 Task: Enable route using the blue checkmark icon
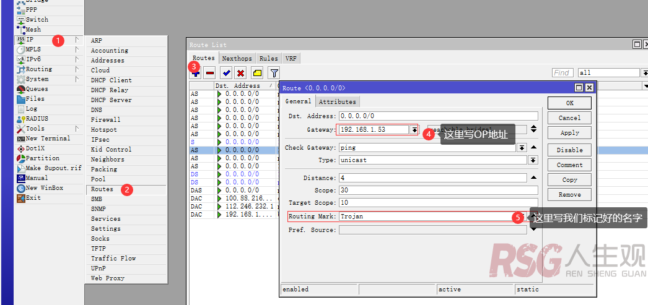(x=226, y=73)
